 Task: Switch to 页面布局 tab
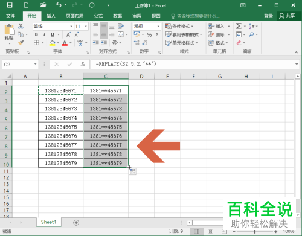(x=74, y=16)
